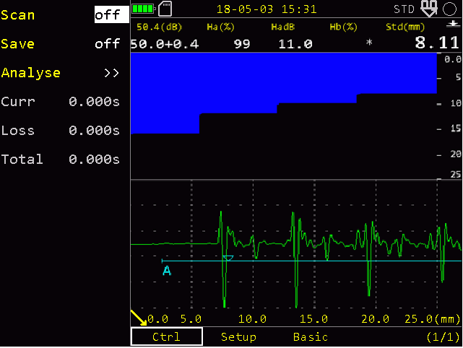Click the Hb(%) header label
The width and height of the screenshot is (463, 348).
pyautogui.click(x=343, y=27)
